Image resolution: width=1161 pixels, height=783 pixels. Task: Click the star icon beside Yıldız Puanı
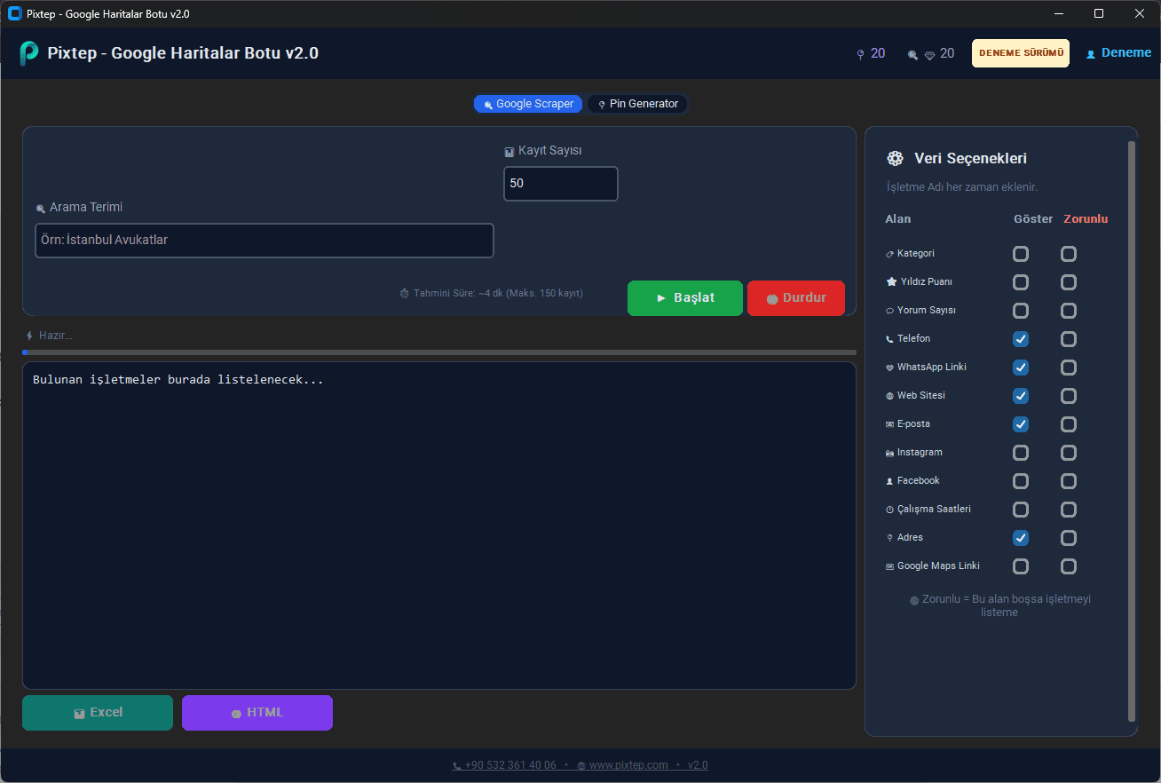tap(890, 282)
